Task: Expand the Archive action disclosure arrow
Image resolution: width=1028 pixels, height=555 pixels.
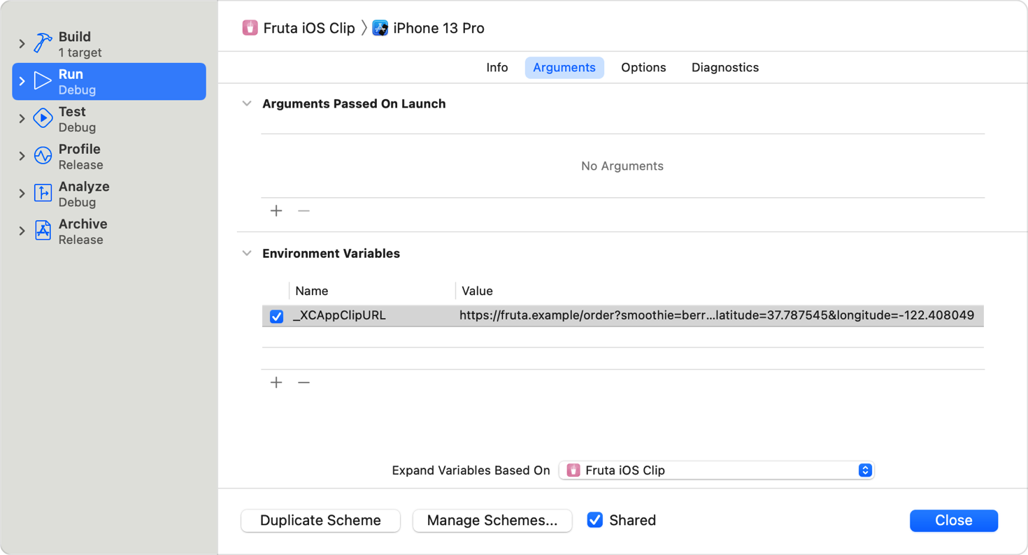Action: click(22, 231)
